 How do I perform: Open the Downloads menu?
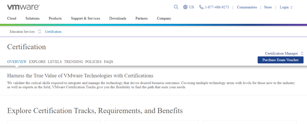pos(118,18)
